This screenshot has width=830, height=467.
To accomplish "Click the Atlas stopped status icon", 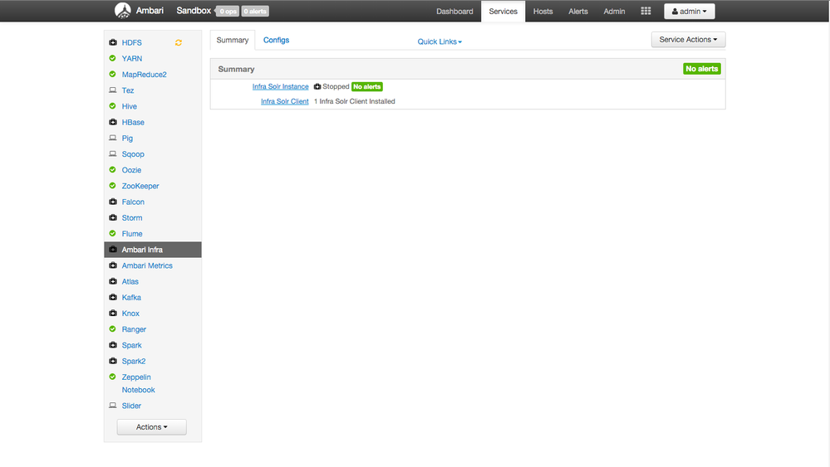I will [113, 281].
